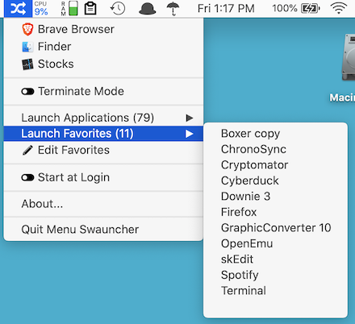
Task: Select the Macintosh hard drive desktop icon
Action: [349, 57]
